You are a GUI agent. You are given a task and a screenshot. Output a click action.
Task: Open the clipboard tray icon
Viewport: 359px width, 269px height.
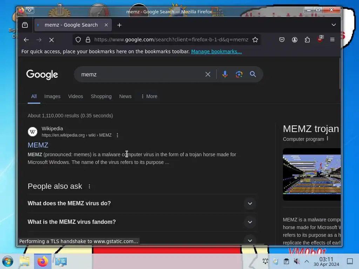pyautogui.click(x=286, y=261)
